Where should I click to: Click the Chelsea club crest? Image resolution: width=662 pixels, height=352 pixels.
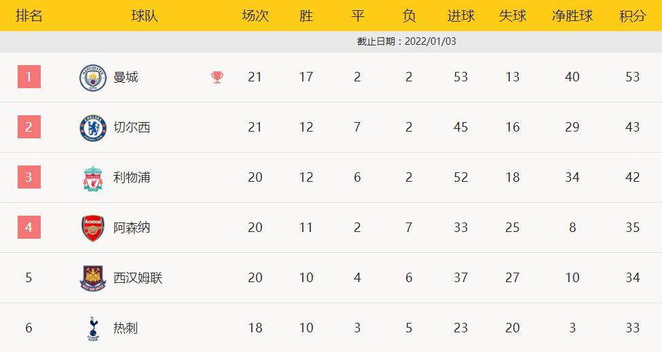(93, 128)
